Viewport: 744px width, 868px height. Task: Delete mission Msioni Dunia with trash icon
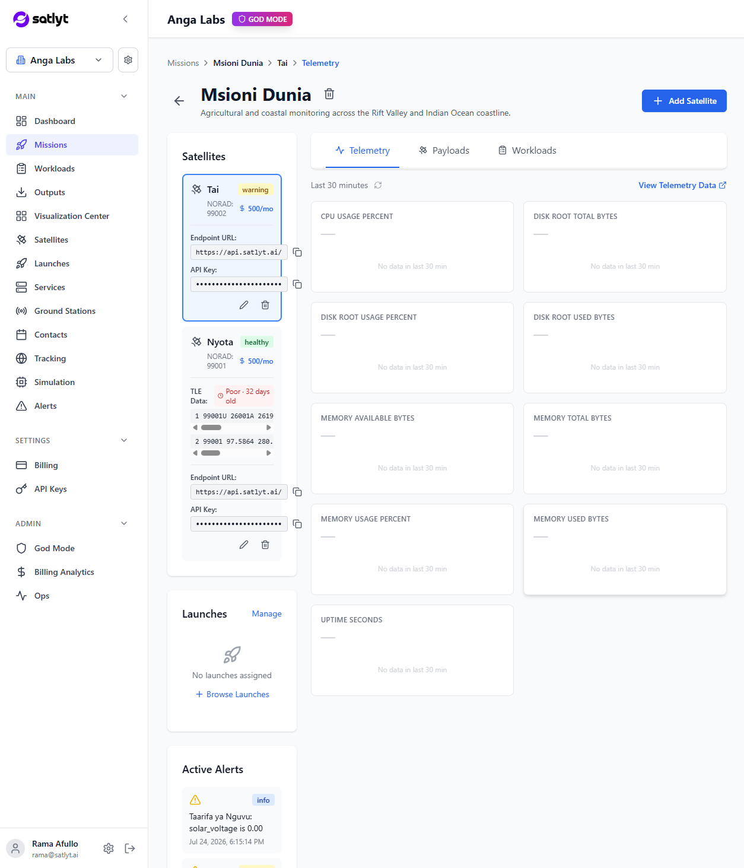(x=329, y=94)
